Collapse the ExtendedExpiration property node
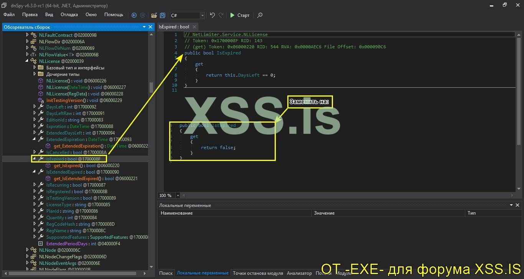The height and width of the screenshot is (279, 524). tap(35, 139)
